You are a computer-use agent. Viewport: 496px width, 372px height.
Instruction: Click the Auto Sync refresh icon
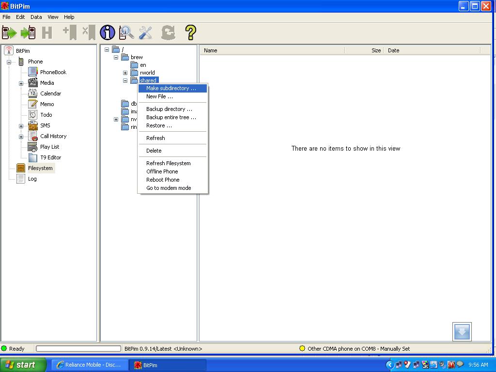click(168, 32)
